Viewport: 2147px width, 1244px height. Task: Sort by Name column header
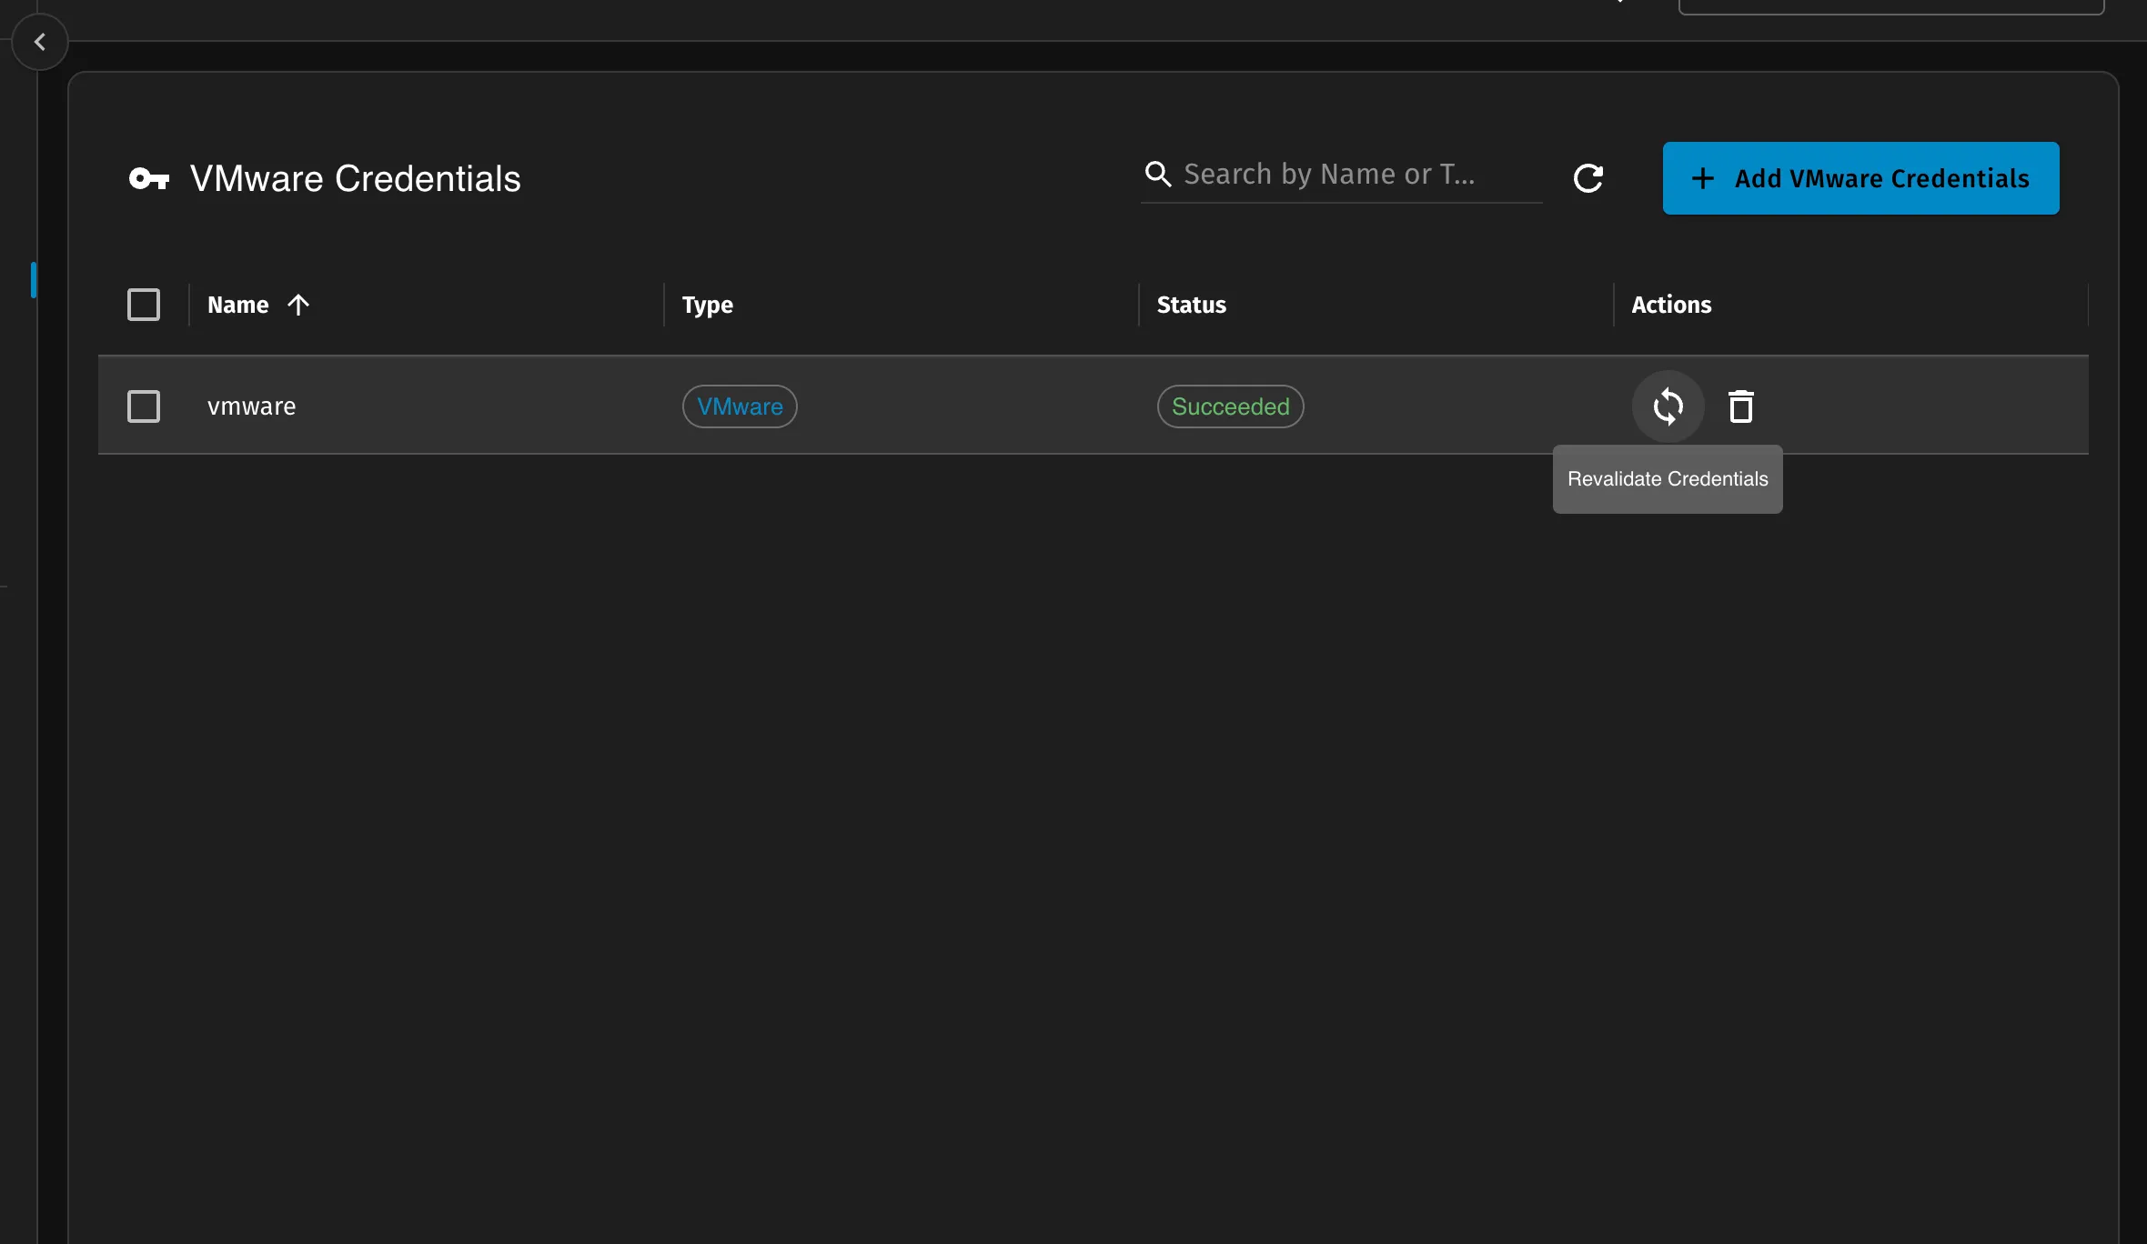238,305
